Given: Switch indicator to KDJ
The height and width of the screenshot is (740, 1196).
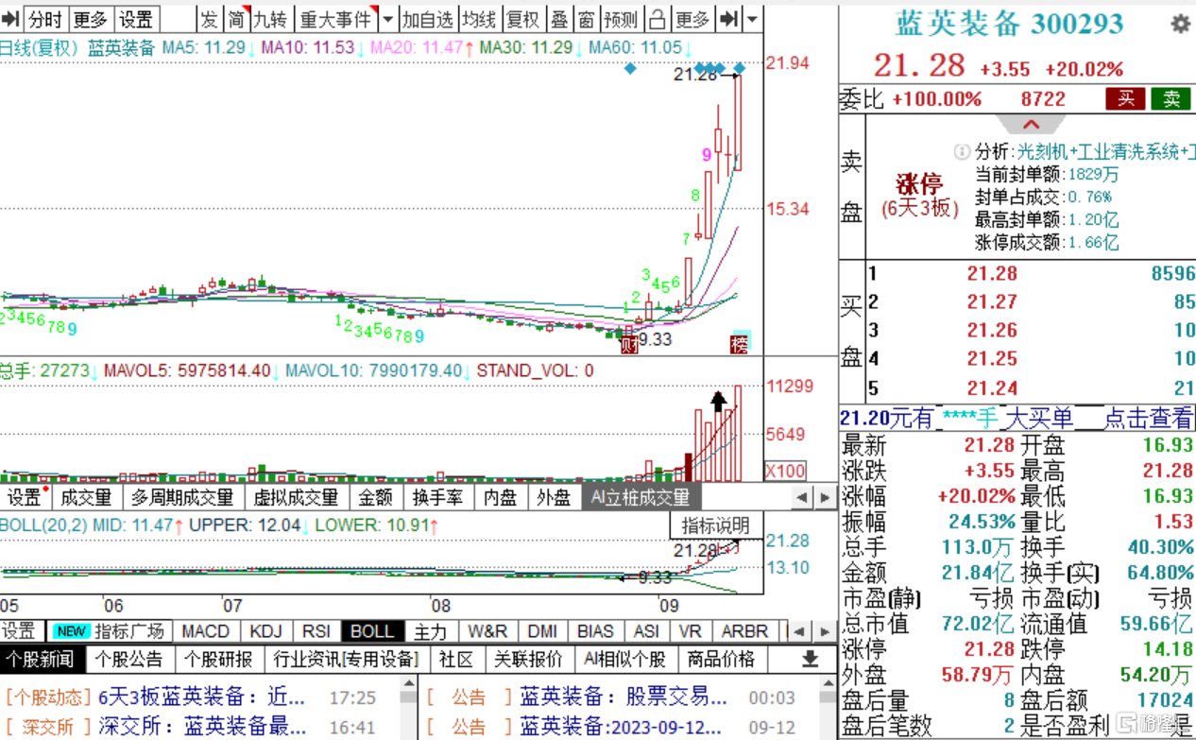Looking at the screenshot, I should [266, 631].
